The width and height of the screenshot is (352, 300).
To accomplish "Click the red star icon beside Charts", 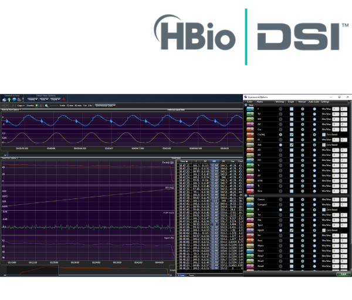I will click(x=62, y=100).
